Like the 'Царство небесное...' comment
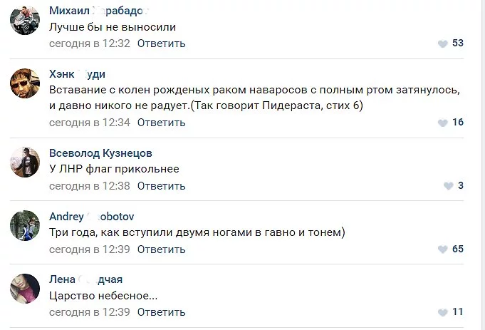Image resolution: width=485 pixels, height=330 pixels. coord(442,312)
